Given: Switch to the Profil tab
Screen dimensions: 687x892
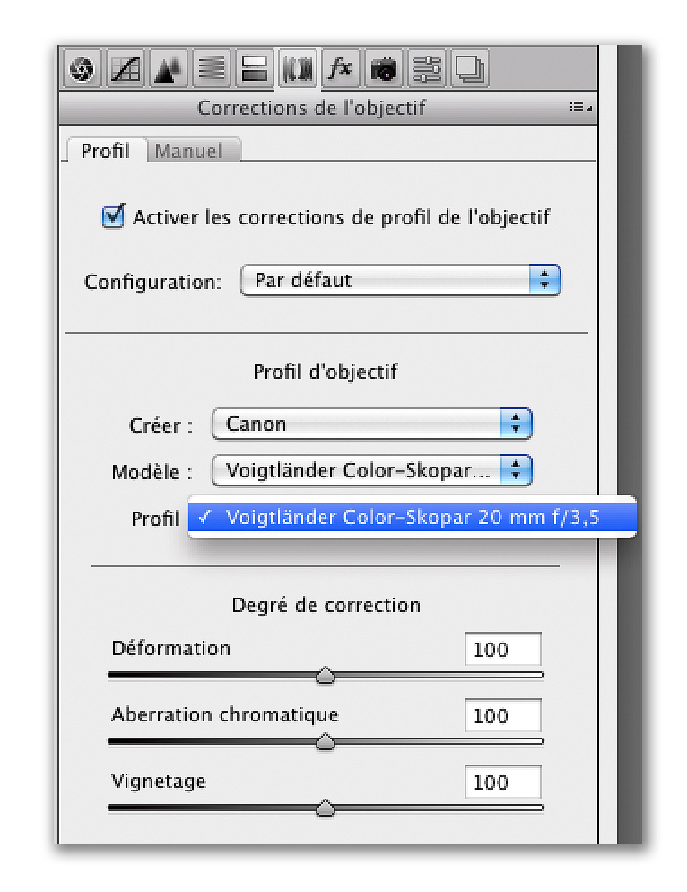Looking at the screenshot, I should pyautogui.click(x=106, y=151).
